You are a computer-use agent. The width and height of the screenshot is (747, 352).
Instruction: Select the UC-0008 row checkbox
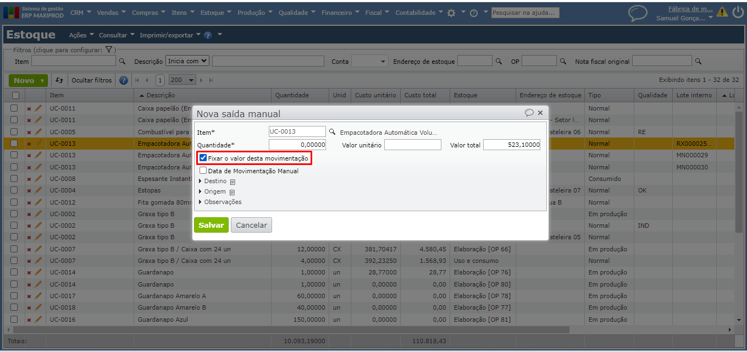pyautogui.click(x=14, y=178)
